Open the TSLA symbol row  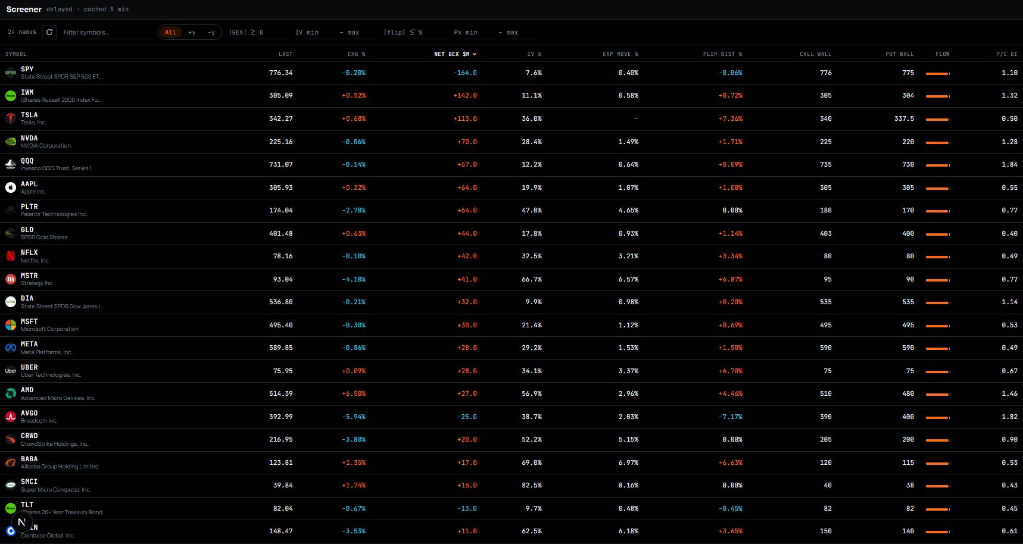(x=511, y=119)
